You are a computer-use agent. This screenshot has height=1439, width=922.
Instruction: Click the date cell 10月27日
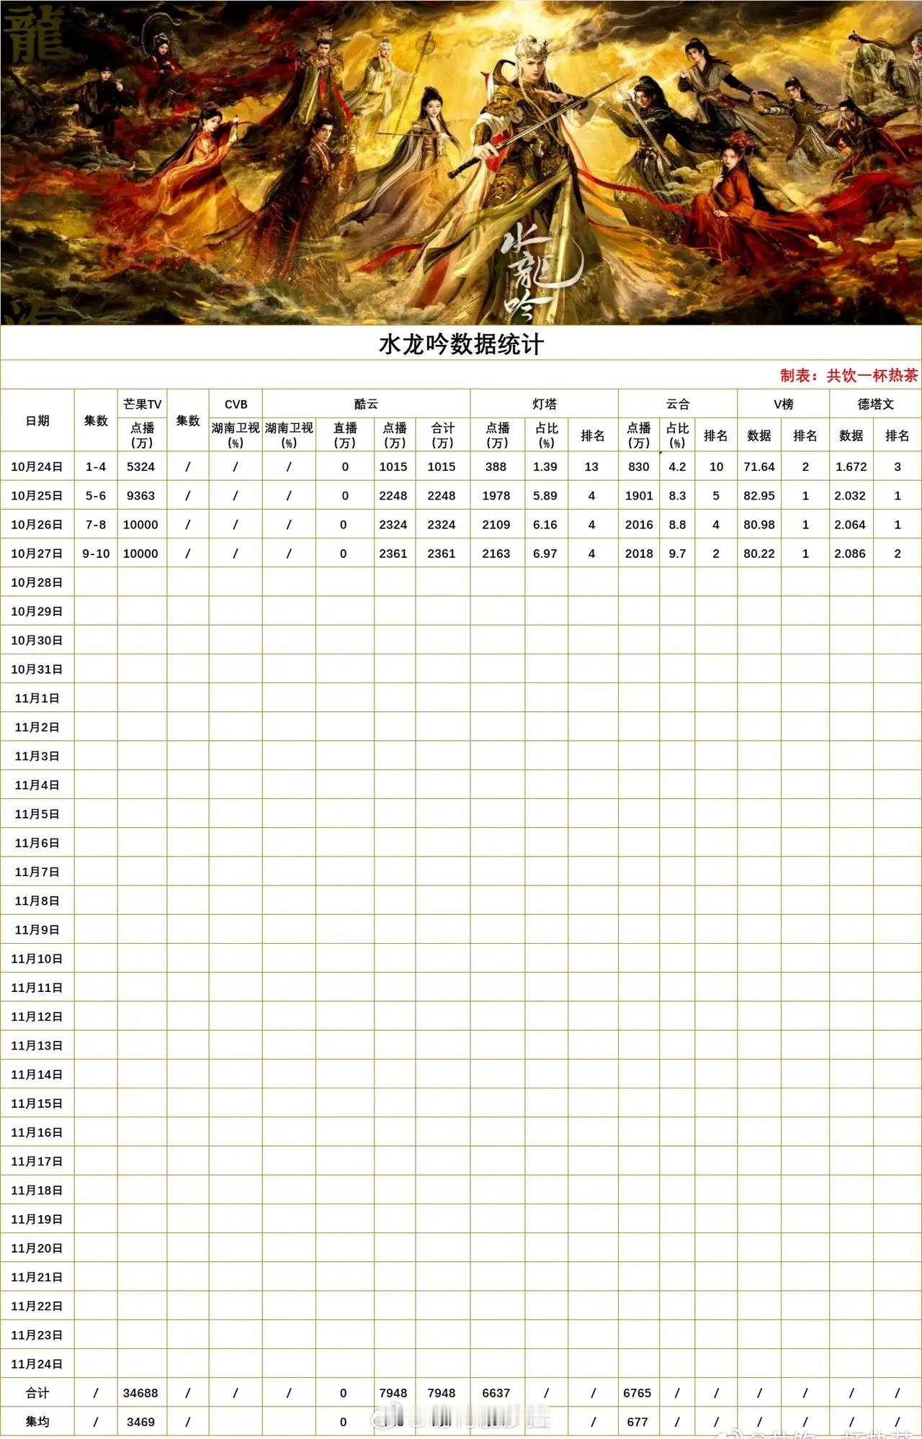point(37,553)
